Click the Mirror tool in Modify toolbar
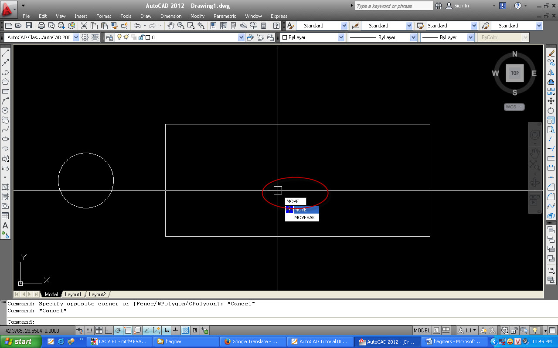Screen dimensions: 558x348 pos(551,72)
